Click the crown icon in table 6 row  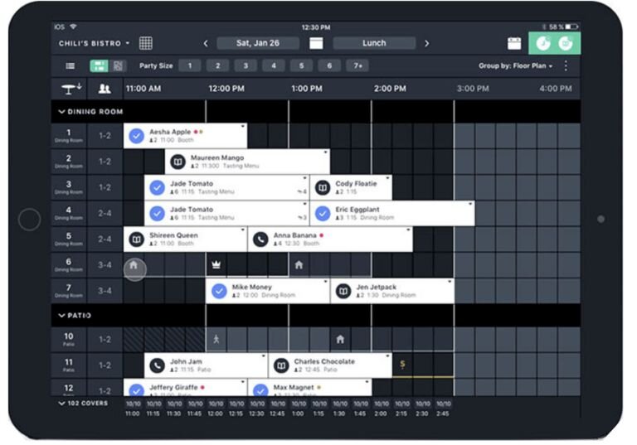[x=216, y=265]
